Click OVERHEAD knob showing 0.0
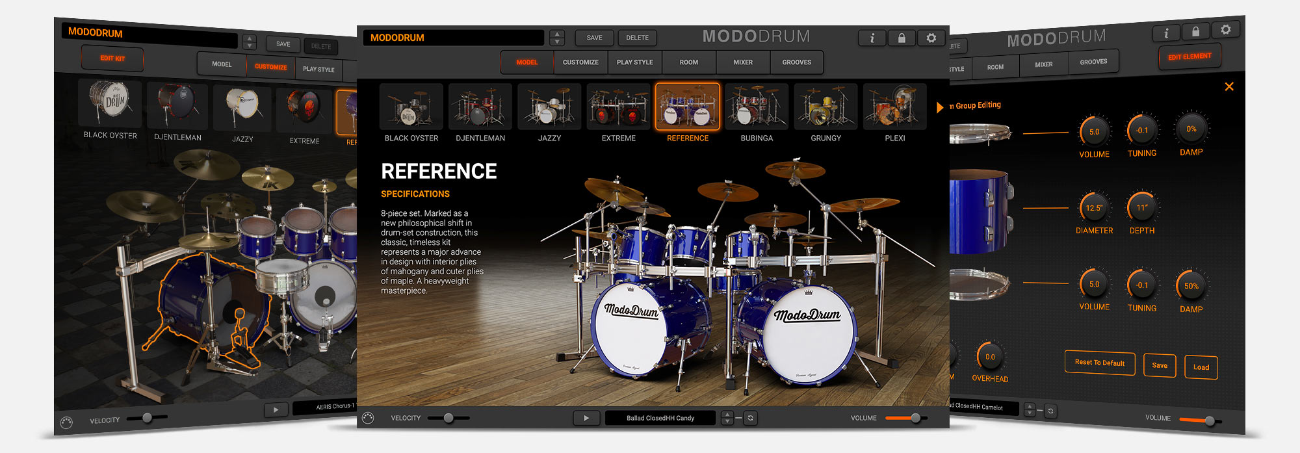Screen dimensions: 1300x453 (990, 357)
